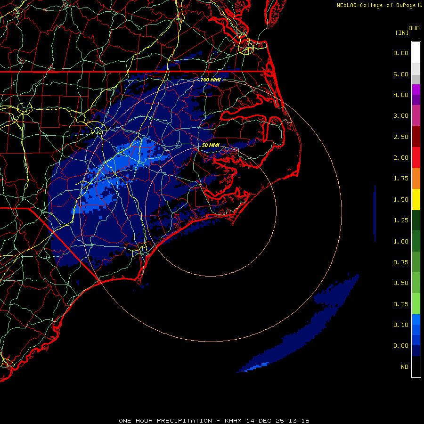Select the 0.00 legend value
Image resolution: width=424 pixels, height=424 pixels.
[x=401, y=346]
